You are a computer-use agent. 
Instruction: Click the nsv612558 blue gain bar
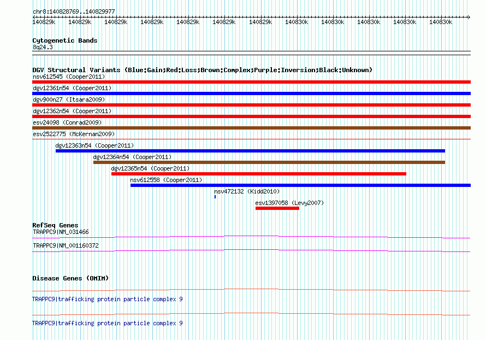301,185
